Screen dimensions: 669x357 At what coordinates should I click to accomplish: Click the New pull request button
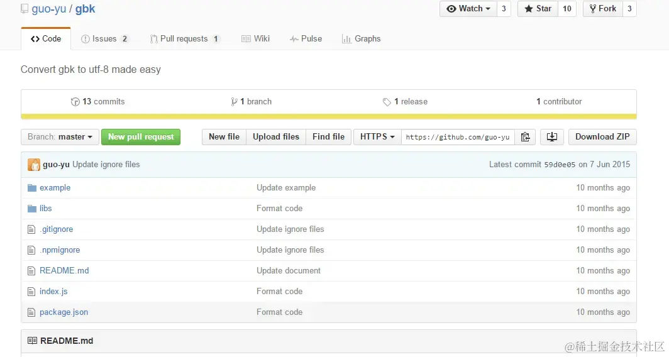pyautogui.click(x=141, y=137)
